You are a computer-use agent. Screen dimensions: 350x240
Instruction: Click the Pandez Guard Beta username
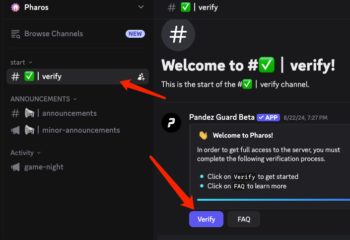click(x=221, y=117)
